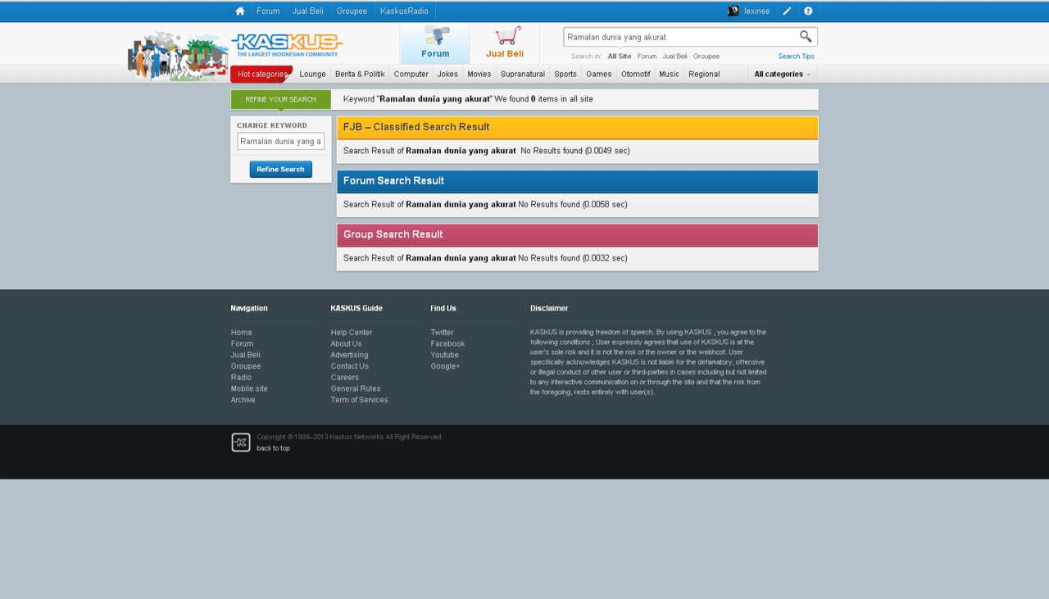1049x599 pixels.
Task: Switch to the Jual Beli cart tab
Action: click(x=505, y=43)
